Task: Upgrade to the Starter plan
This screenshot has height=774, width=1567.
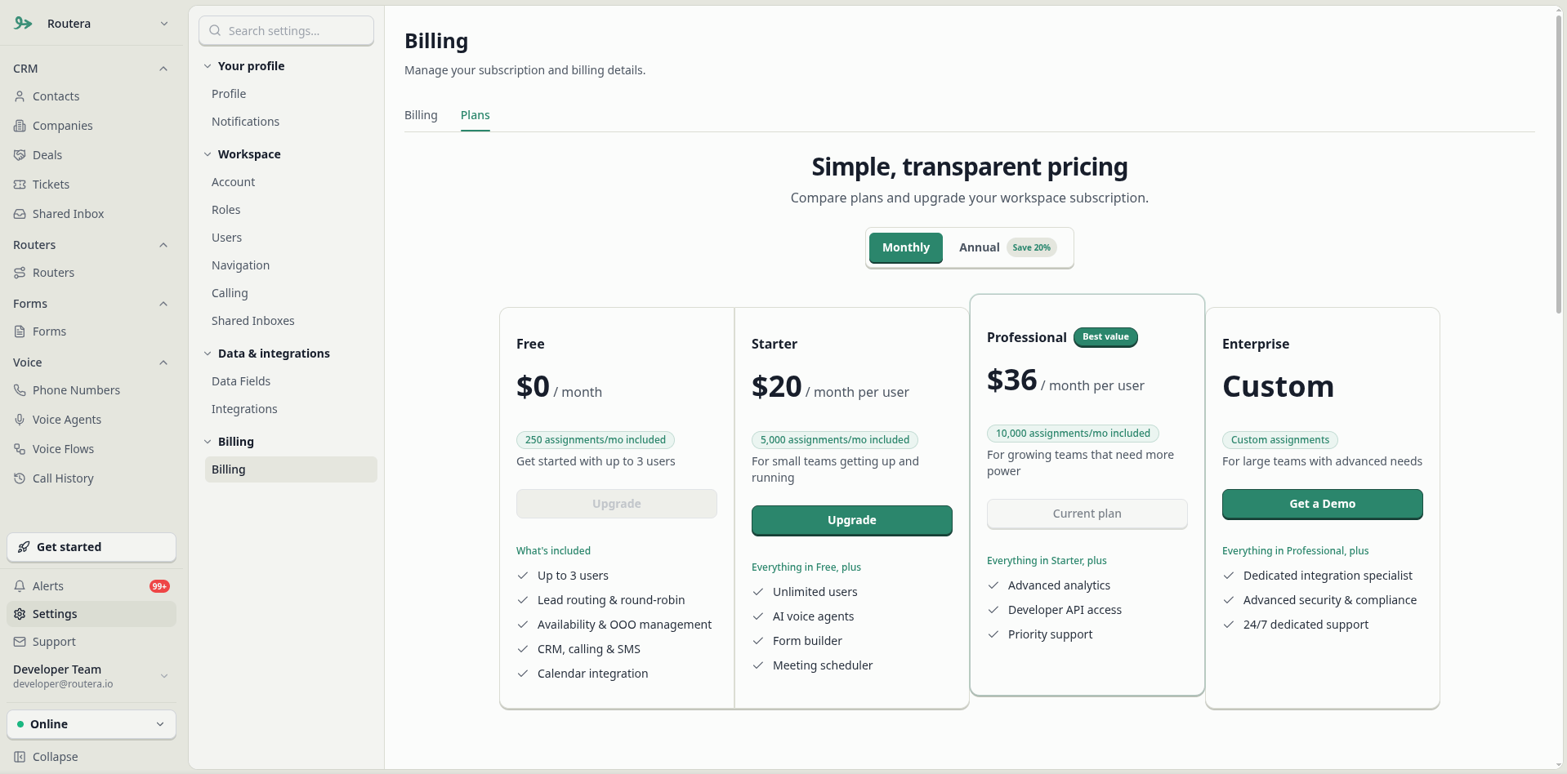Action: [x=852, y=520]
